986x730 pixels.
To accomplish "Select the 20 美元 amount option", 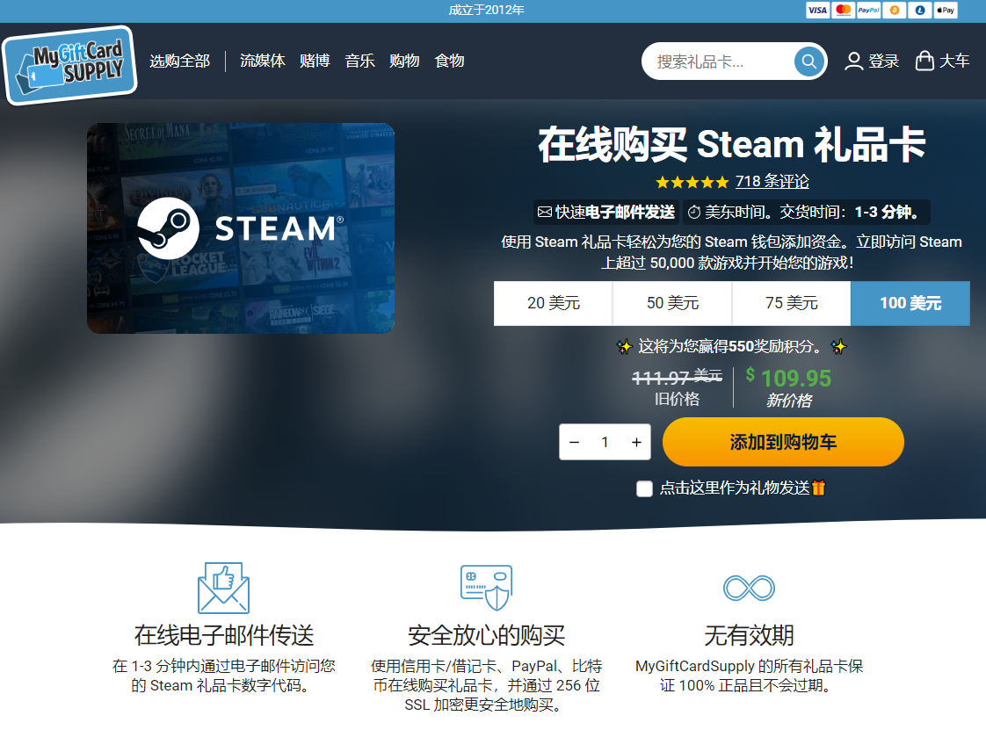I will coord(553,303).
